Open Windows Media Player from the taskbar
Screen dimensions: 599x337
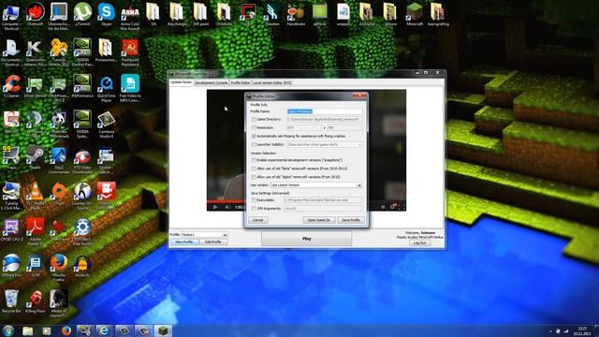pos(47,330)
